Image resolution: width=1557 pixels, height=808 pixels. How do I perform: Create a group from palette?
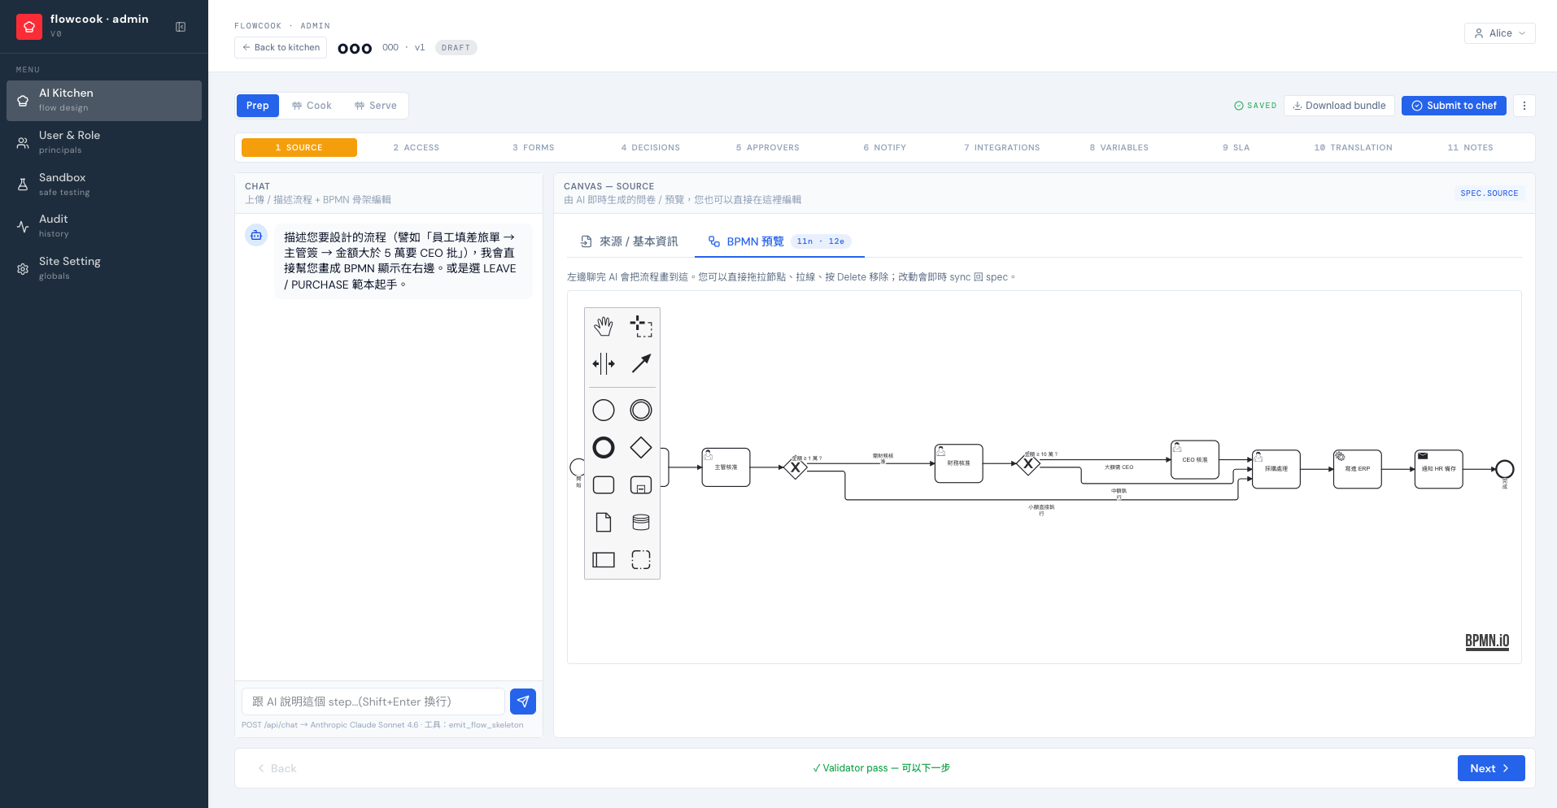pos(641,559)
